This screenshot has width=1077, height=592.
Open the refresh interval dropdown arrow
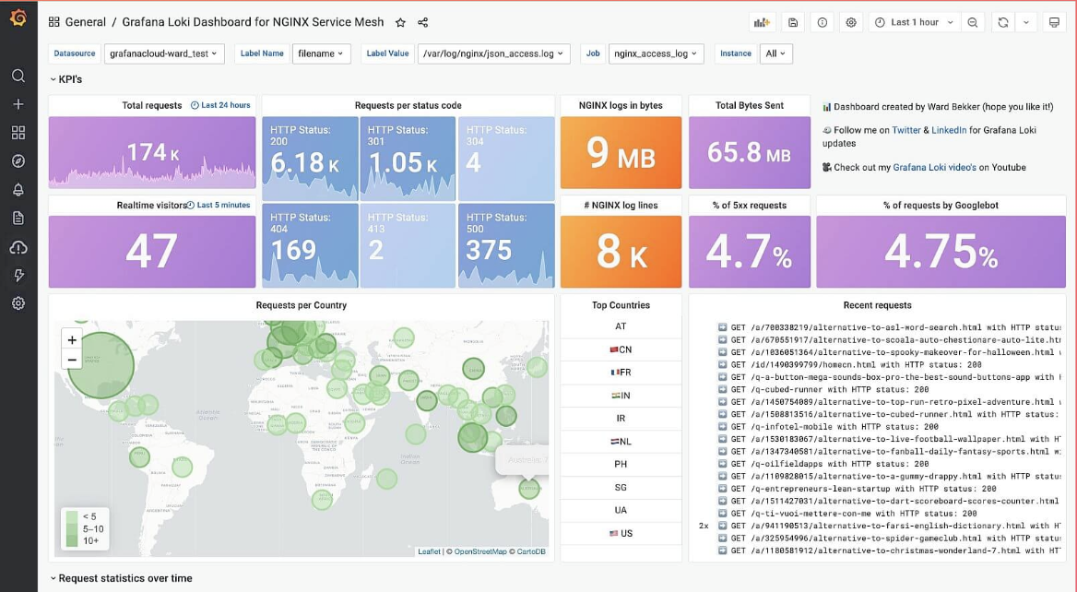[1026, 23]
